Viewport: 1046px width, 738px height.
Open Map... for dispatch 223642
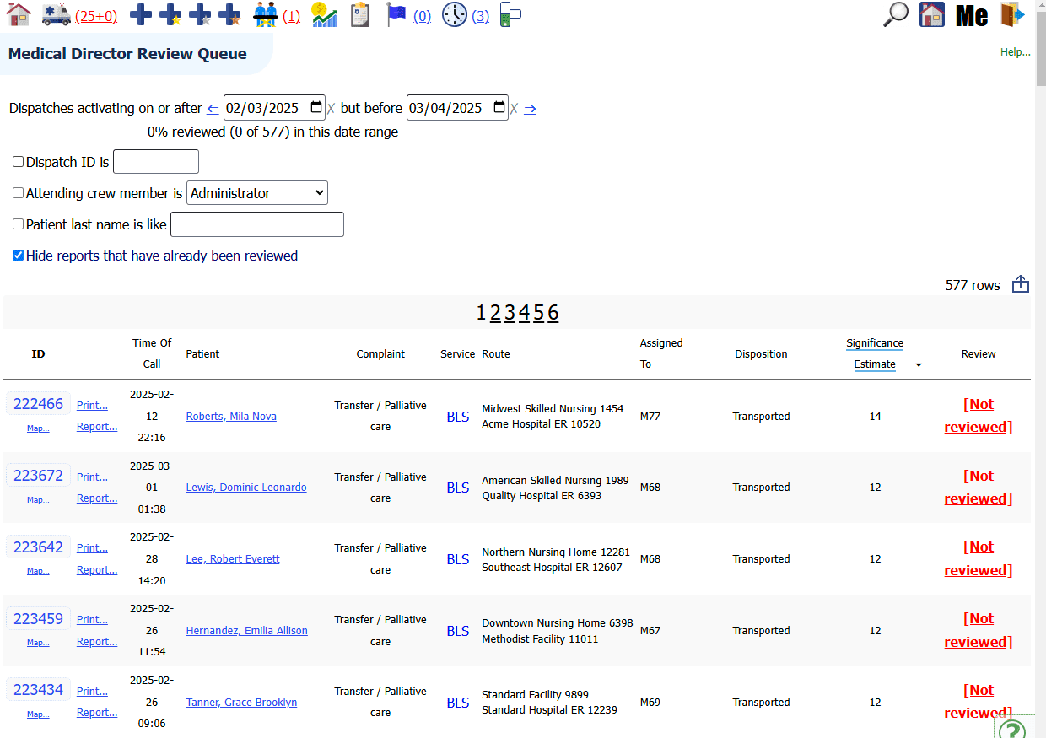click(38, 571)
